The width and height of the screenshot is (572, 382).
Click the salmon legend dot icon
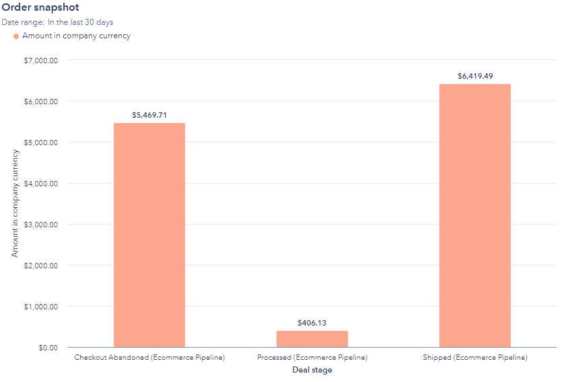[16, 36]
